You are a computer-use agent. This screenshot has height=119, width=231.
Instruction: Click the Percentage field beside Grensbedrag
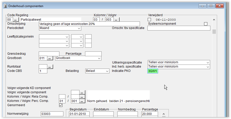click(93, 54)
